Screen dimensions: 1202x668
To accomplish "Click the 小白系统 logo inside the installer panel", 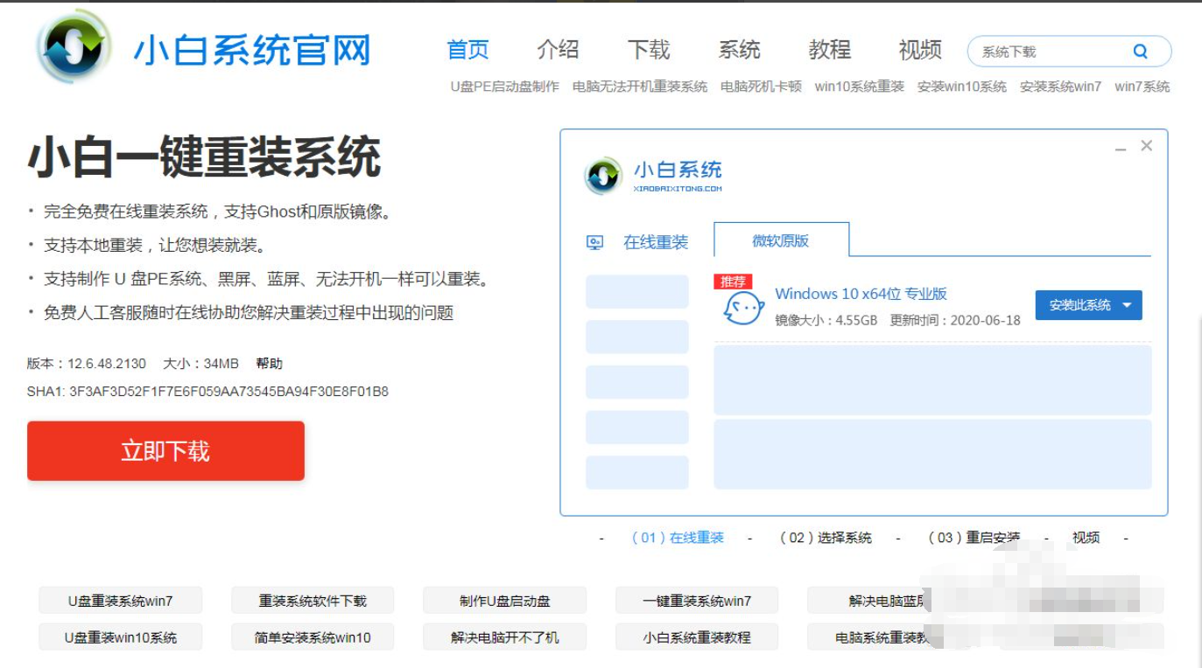I will pyautogui.click(x=605, y=173).
